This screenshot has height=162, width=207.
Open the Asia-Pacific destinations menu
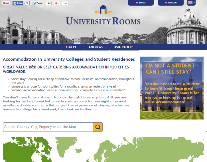click(123, 47)
